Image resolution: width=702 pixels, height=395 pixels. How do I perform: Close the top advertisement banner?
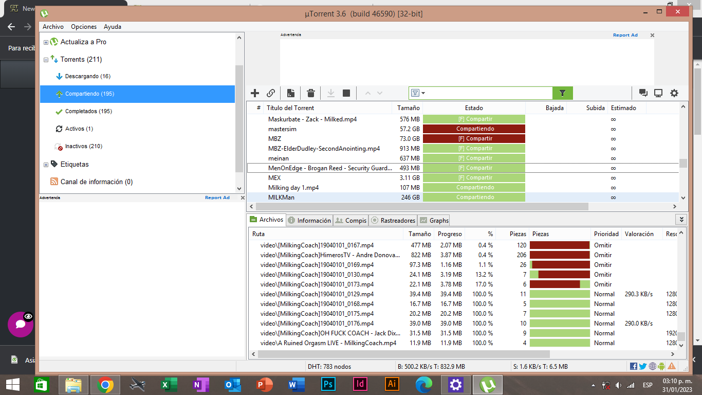(x=652, y=35)
